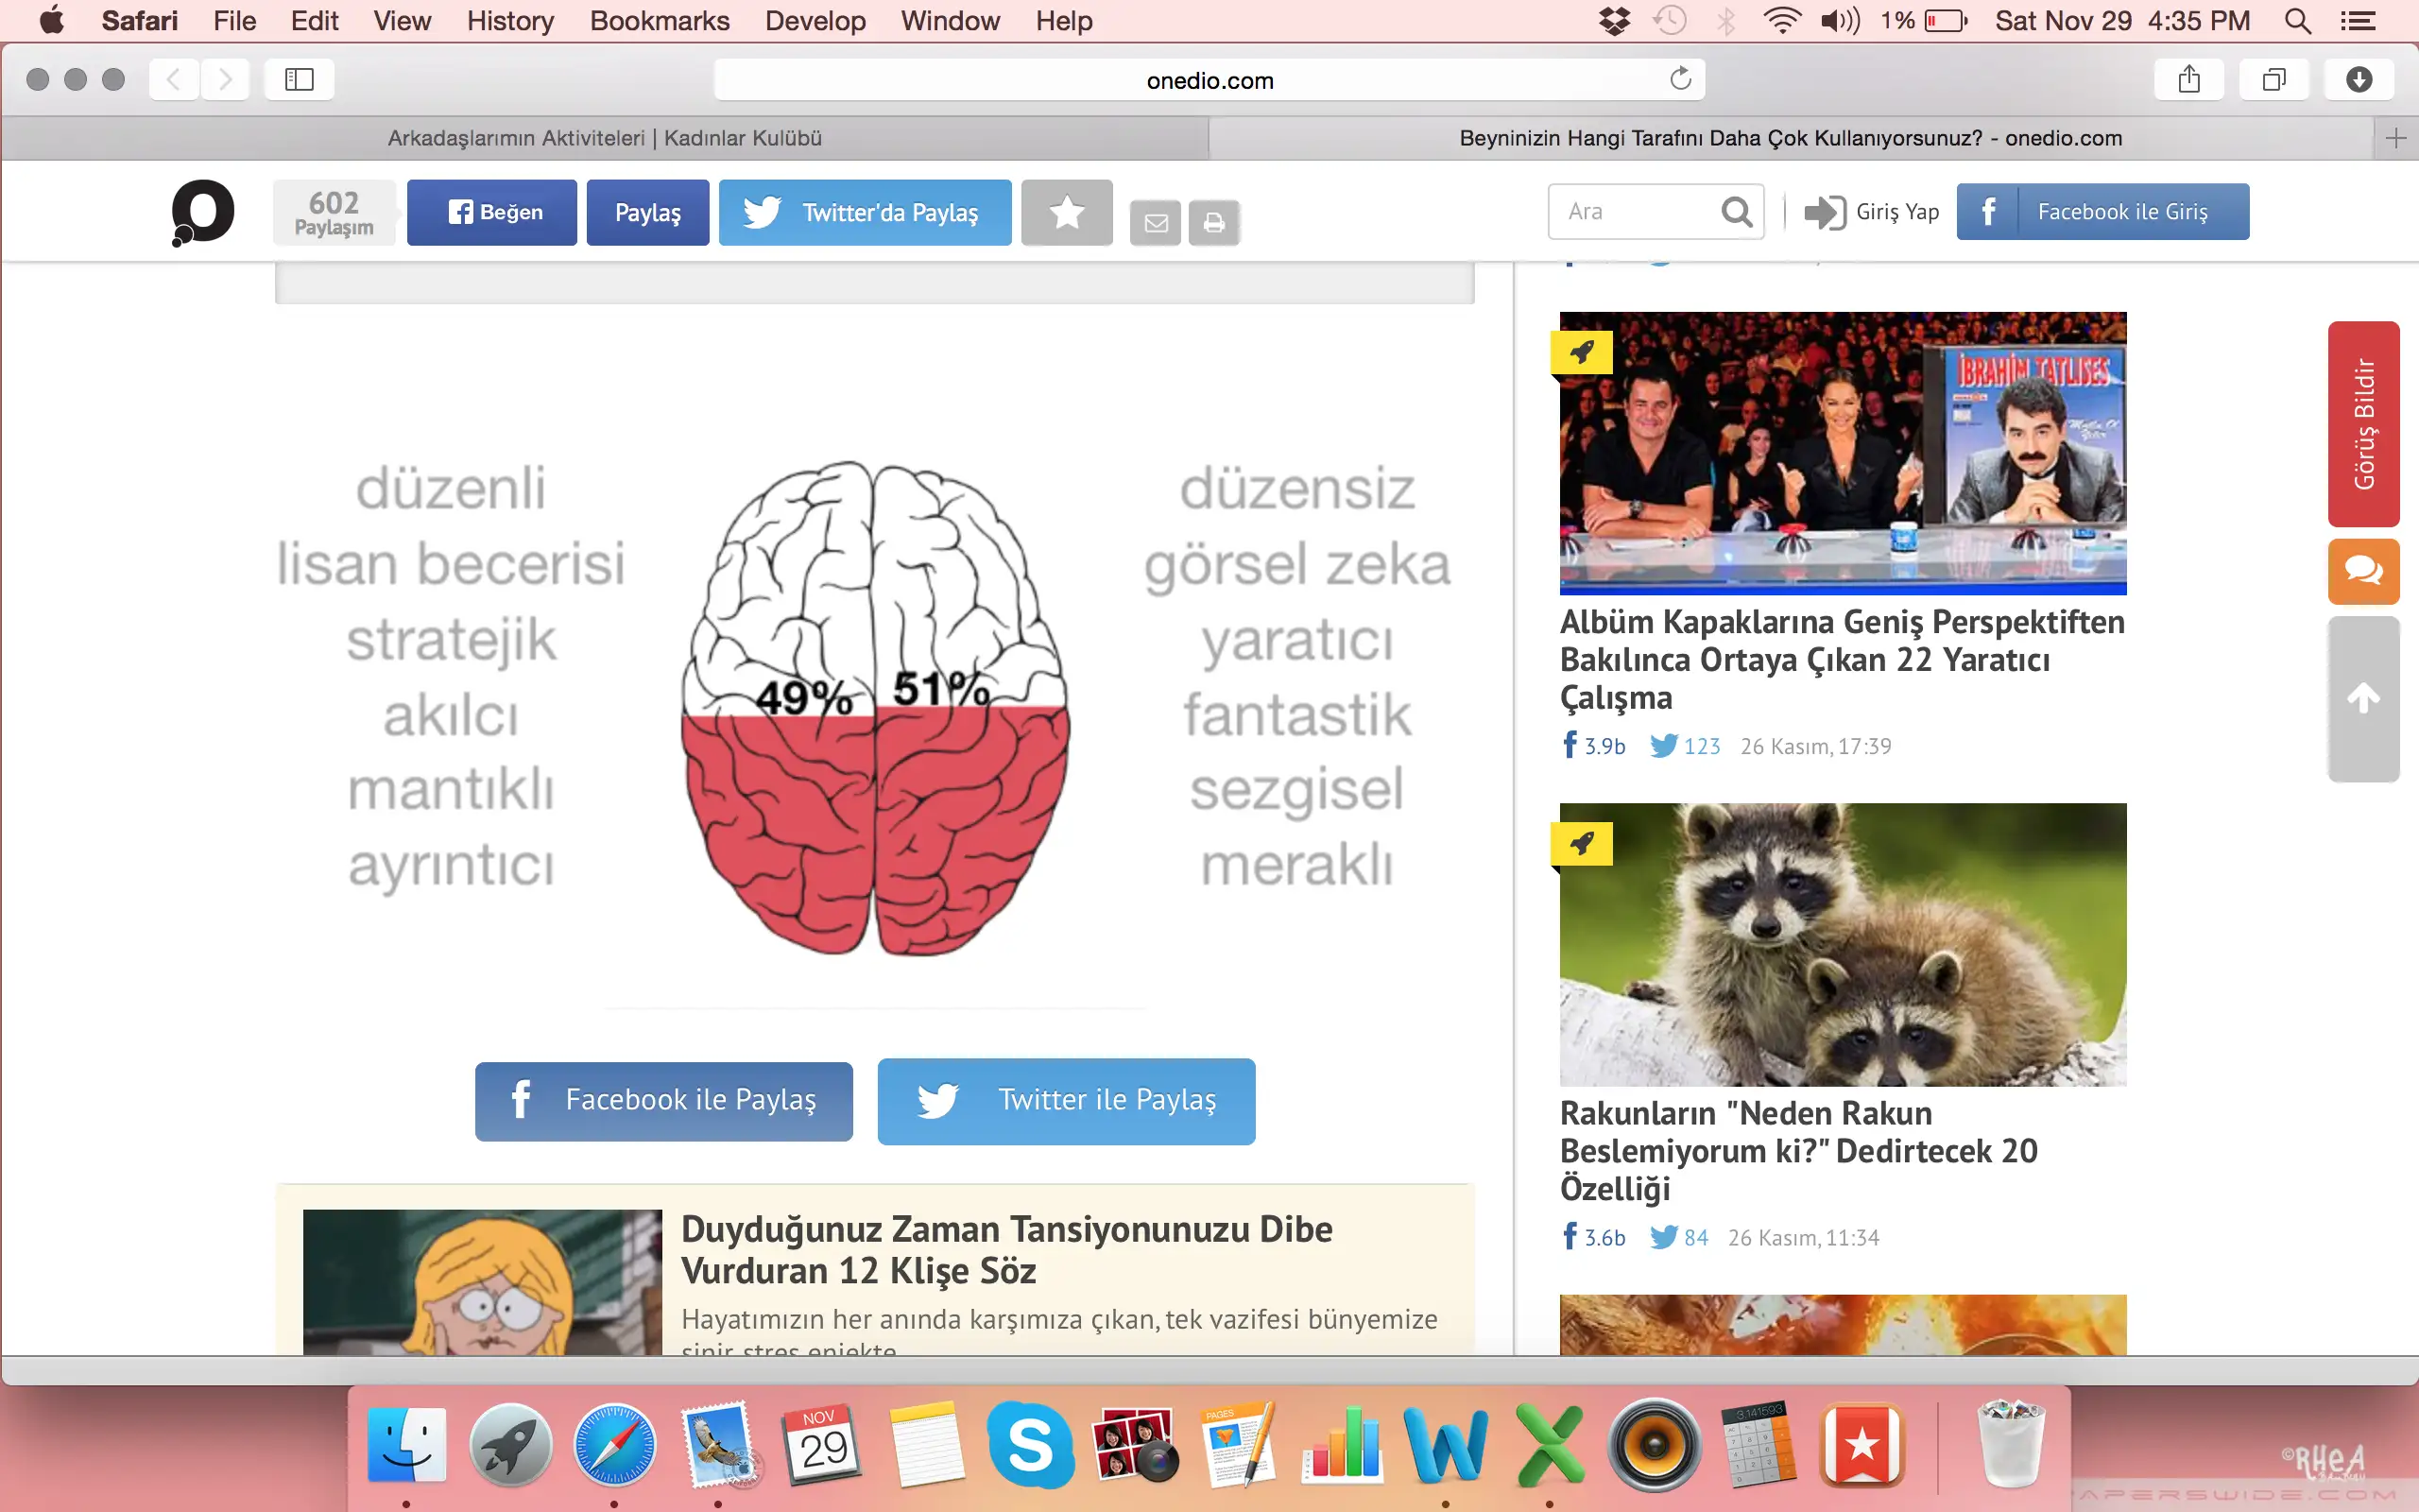Open the History menu
2419x1512 pixels.
point(510,21)
